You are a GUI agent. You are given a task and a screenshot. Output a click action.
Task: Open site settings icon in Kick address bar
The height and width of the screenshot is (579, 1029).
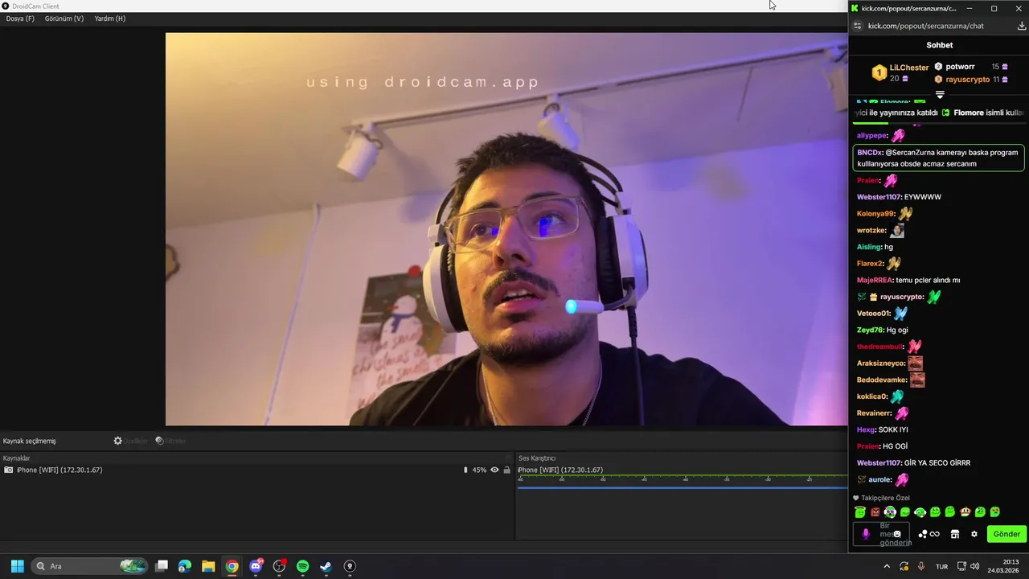point(857,26)
